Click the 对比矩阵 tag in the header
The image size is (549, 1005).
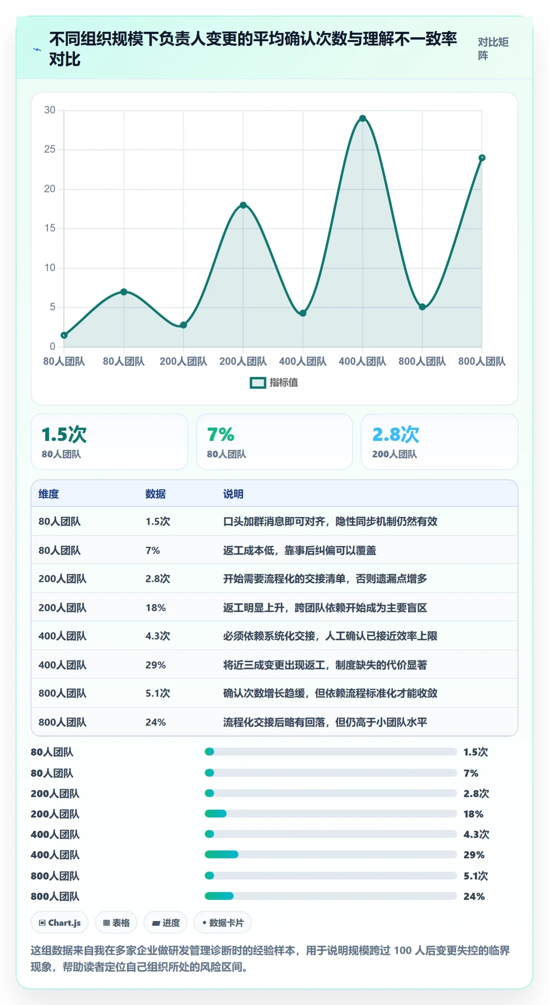coord(493,49)
